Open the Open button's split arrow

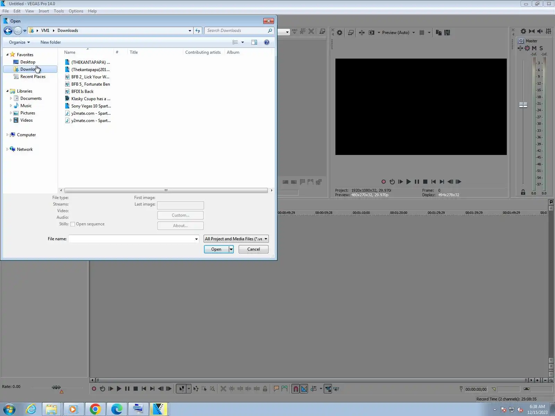pyautogui.click(x=231, y=249)
